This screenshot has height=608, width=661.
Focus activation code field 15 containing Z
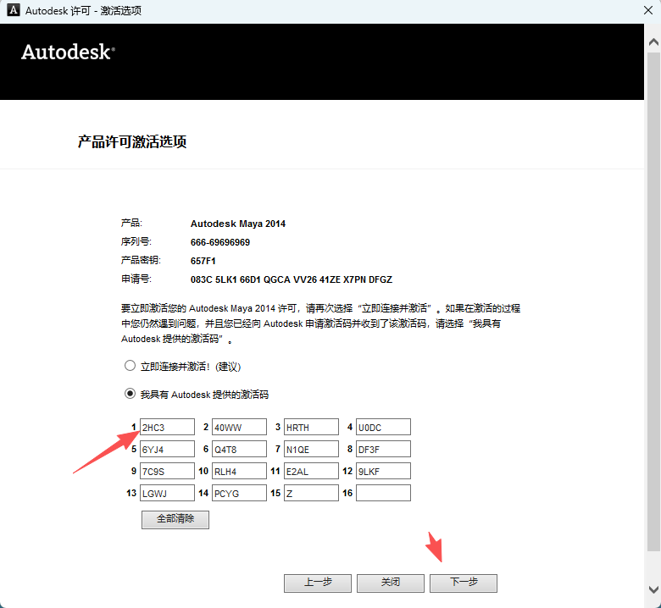311,493
